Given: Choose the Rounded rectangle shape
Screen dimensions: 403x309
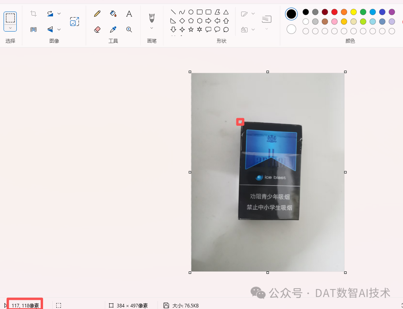Looking at the screenshot, I should 208,12.
